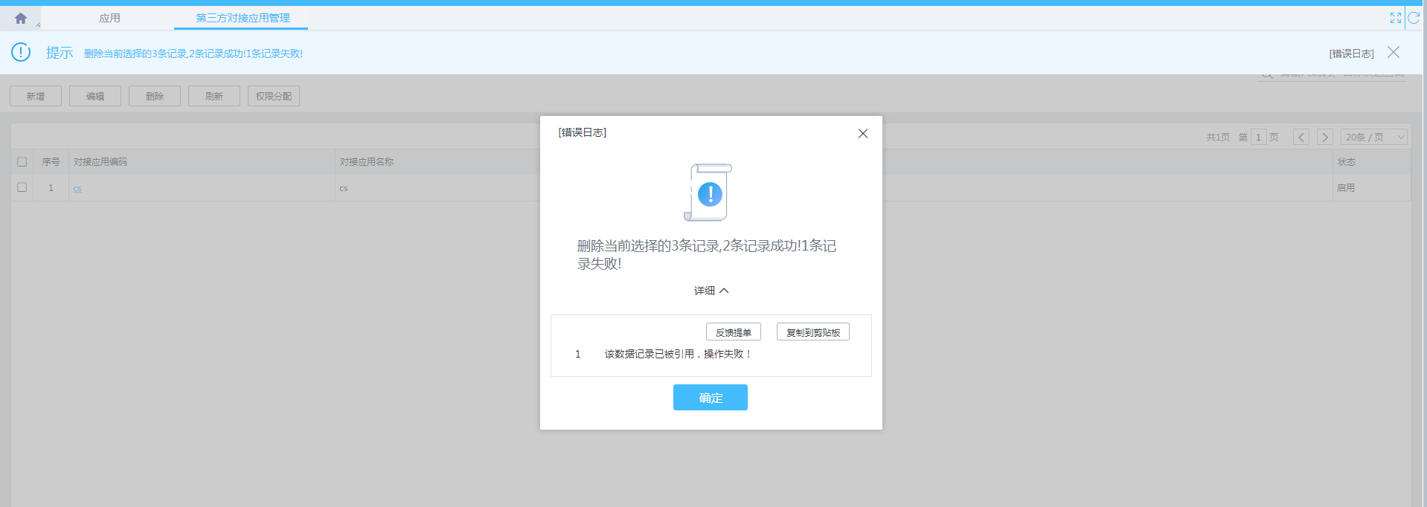Switch to the 应用 tab
This screenshot has height=507, width=1427.
pyautogui.click(x=109, y=18)
